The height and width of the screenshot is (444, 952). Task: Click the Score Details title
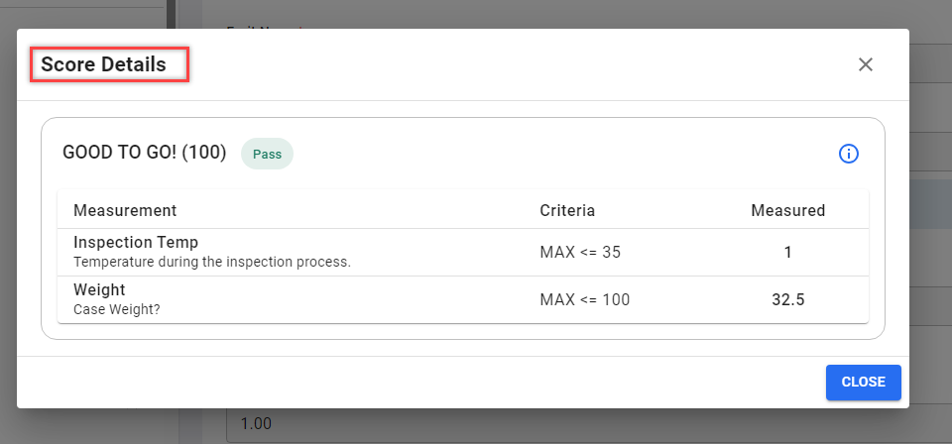pos(104,64)
